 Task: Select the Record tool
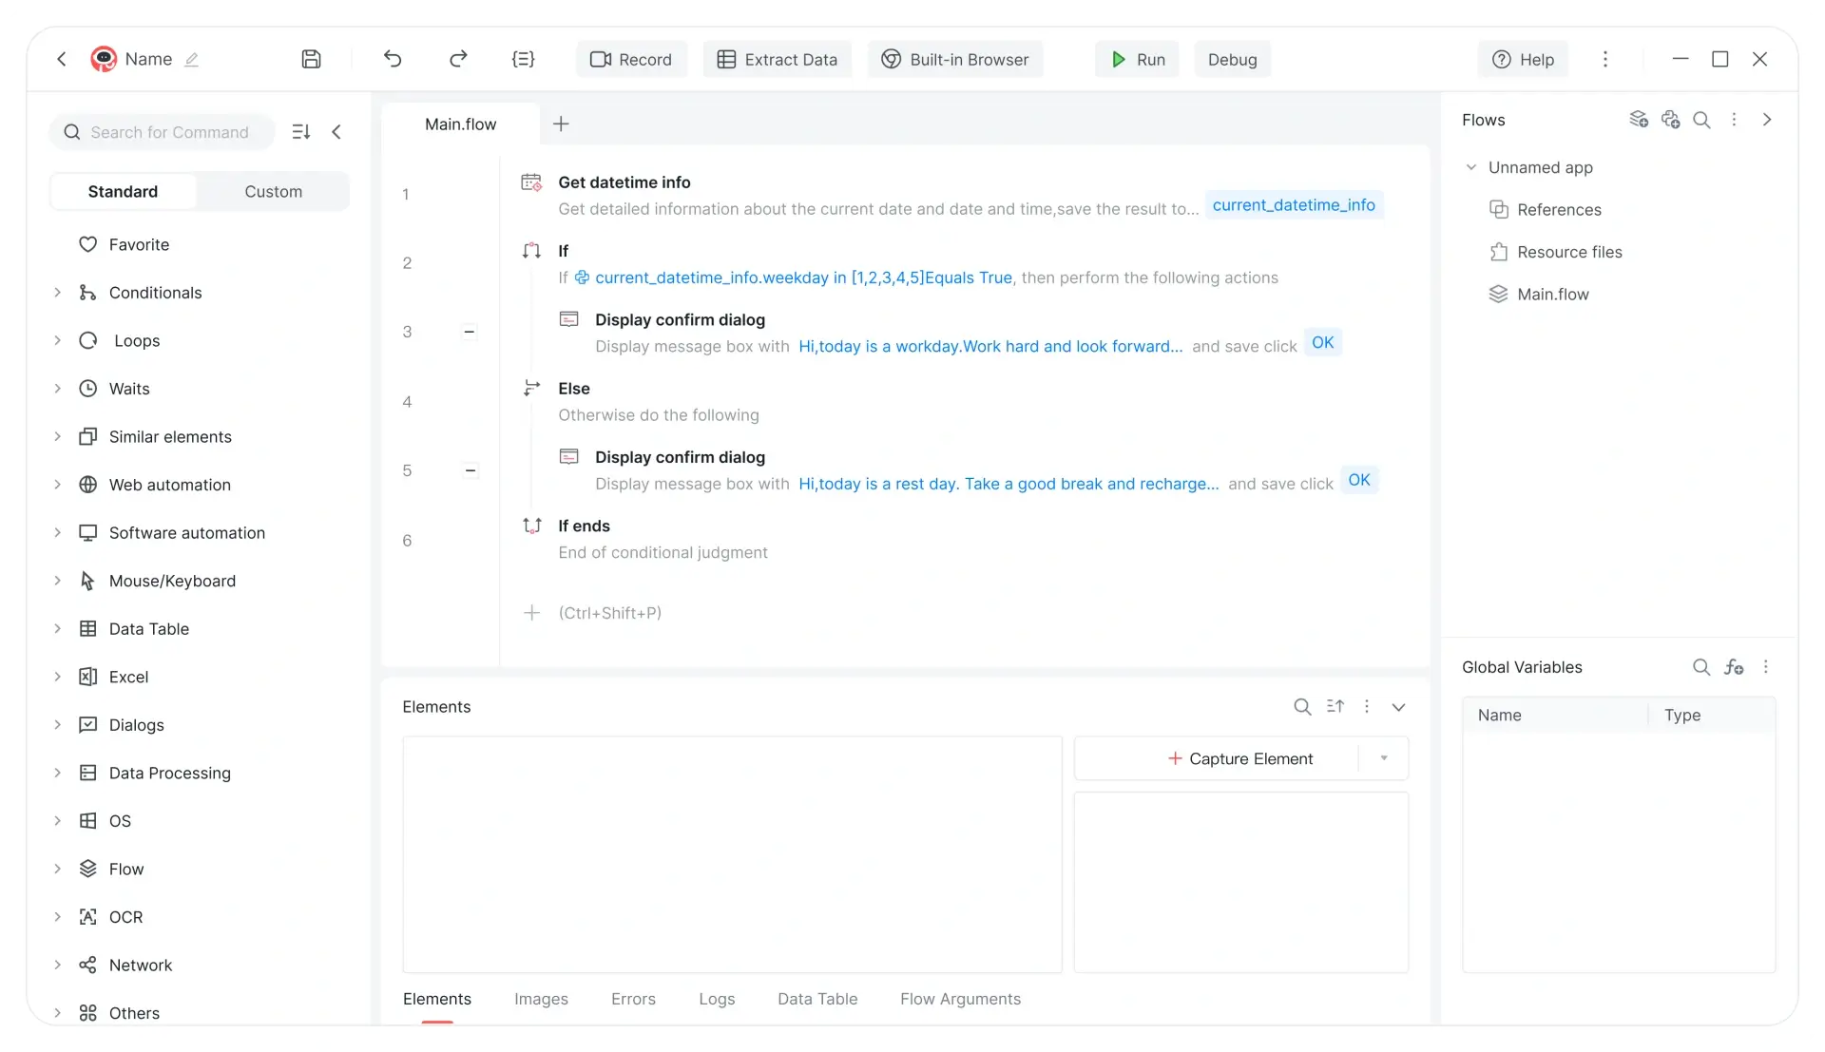click(631, 59)
